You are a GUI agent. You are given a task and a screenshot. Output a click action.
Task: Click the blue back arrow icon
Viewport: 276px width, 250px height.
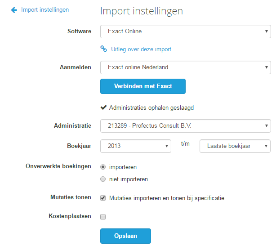14,10
